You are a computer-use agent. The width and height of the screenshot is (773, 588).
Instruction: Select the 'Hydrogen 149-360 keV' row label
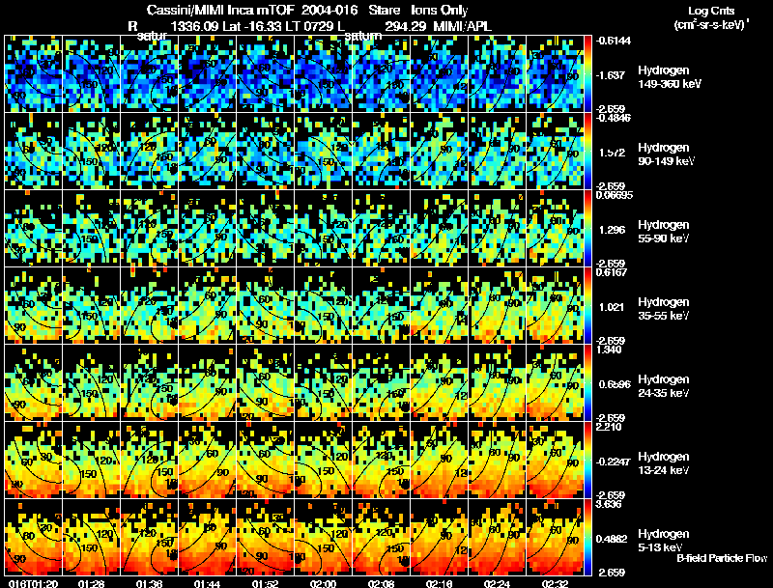tap(669, 77)
